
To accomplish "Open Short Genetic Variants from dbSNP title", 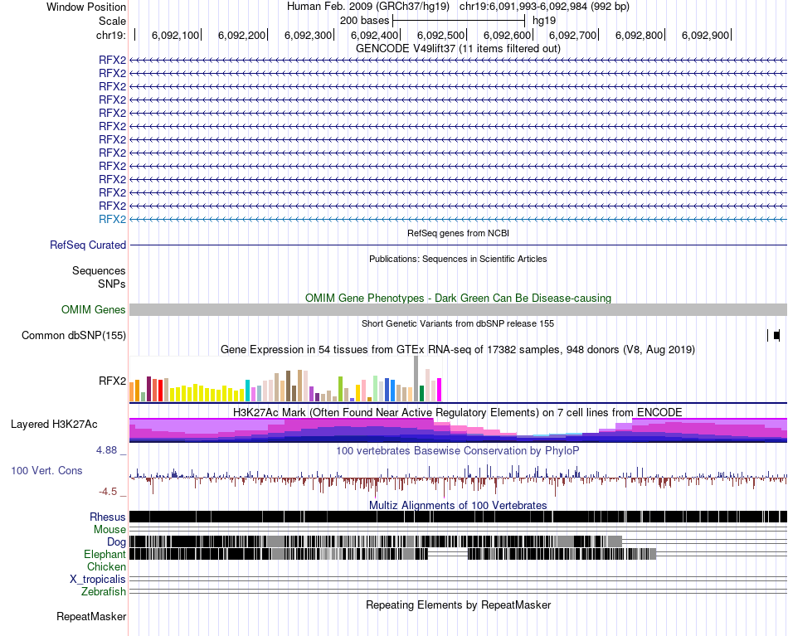I will [458, 323].
